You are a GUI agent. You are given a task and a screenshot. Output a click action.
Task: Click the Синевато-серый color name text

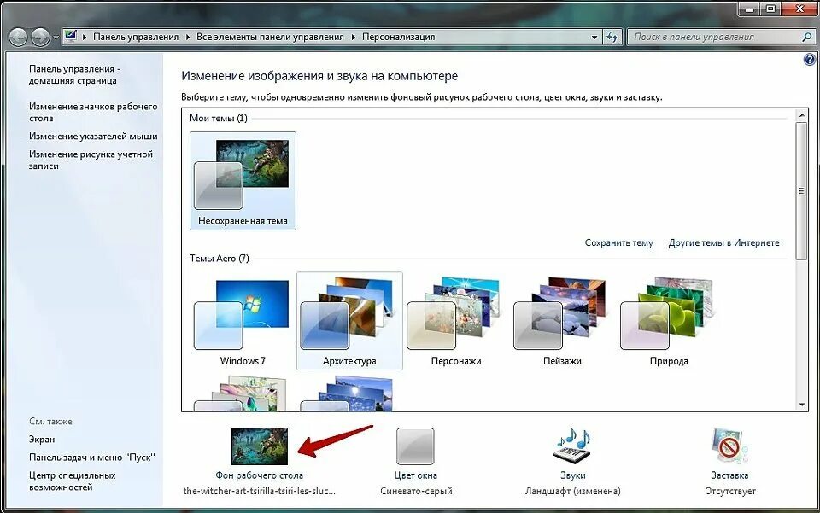tap(416, 491)
